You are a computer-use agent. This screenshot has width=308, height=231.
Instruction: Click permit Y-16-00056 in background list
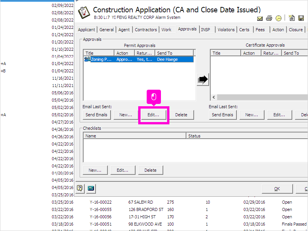(x=100, y=217)
